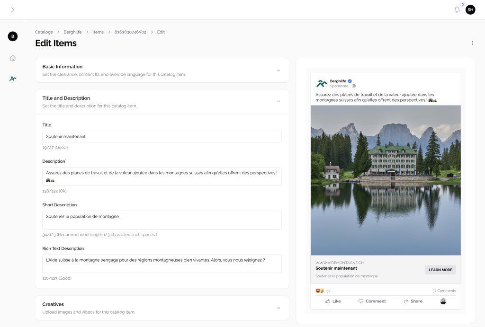Focus the Short Description text field
The image size is (485, 327).
click(x=162, y=220)
